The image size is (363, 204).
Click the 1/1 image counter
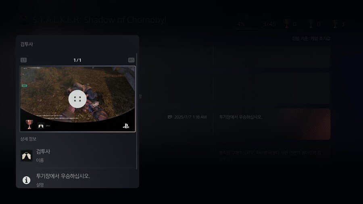click(77, 60)
